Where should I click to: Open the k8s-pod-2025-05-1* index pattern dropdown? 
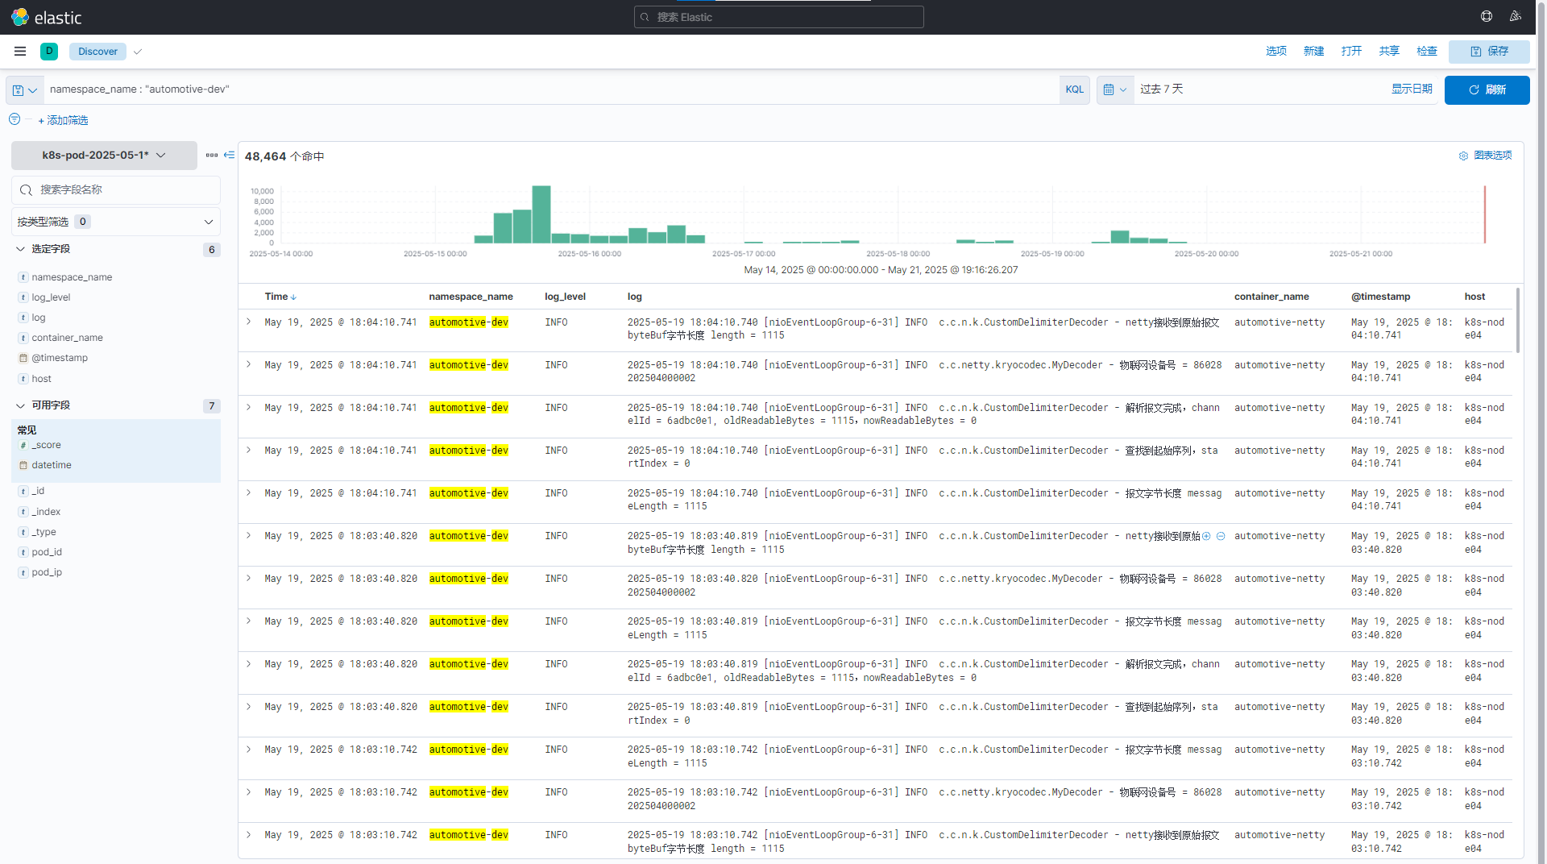tap(104, 155)
